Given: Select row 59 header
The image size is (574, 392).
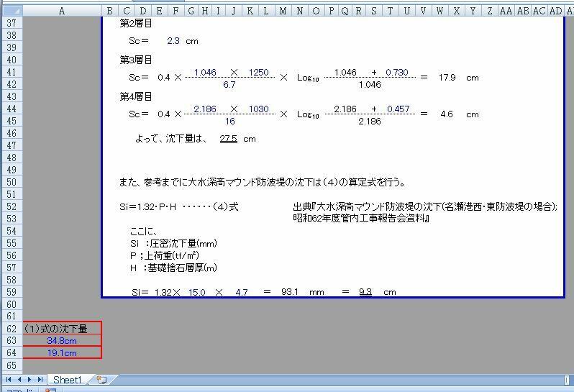Looking at the screenshot, I should coord(12,292).
